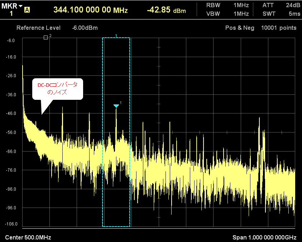The image size is (302, 242).
Task: Select the marker frequency 344.100 000 00 MHz
Action: 91,10
